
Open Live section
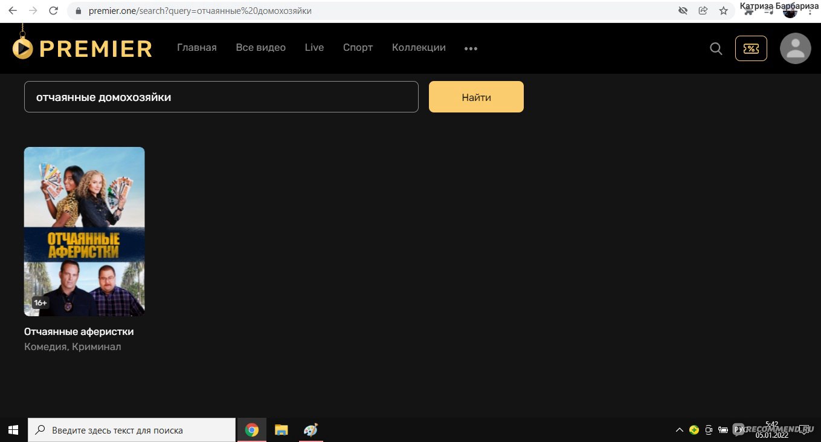click(314, 48)
